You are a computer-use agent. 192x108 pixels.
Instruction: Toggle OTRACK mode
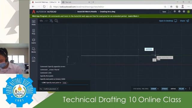[x=165, y=89]
